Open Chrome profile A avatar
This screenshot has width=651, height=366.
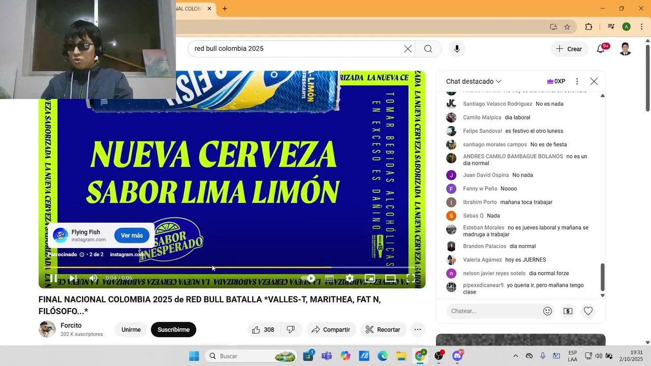click(x=627, y=27)
